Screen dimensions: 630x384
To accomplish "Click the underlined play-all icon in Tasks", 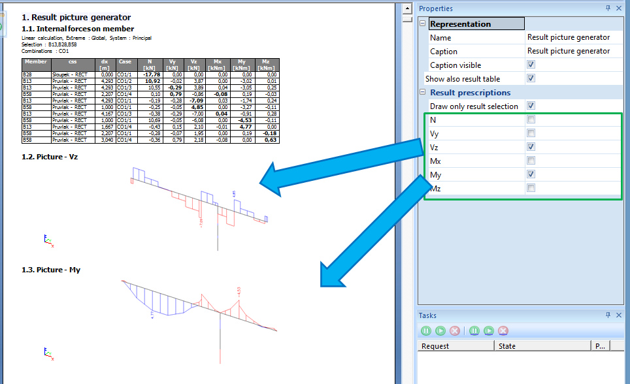I will point(489,331).
